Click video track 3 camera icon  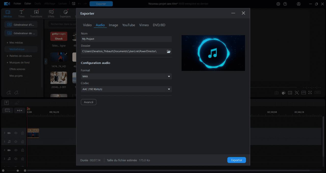[x=9, y=133]
